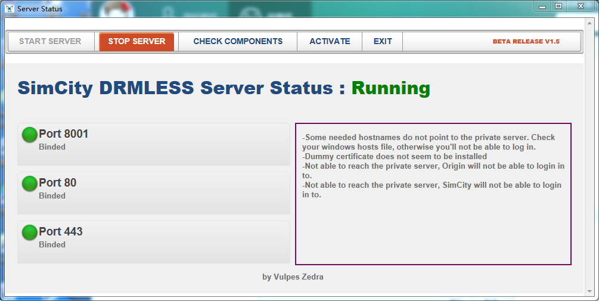599x301 pixels.
Task: Run CHECK COMPONENTS
Action: pyautogui.click(x=238, y=41)
